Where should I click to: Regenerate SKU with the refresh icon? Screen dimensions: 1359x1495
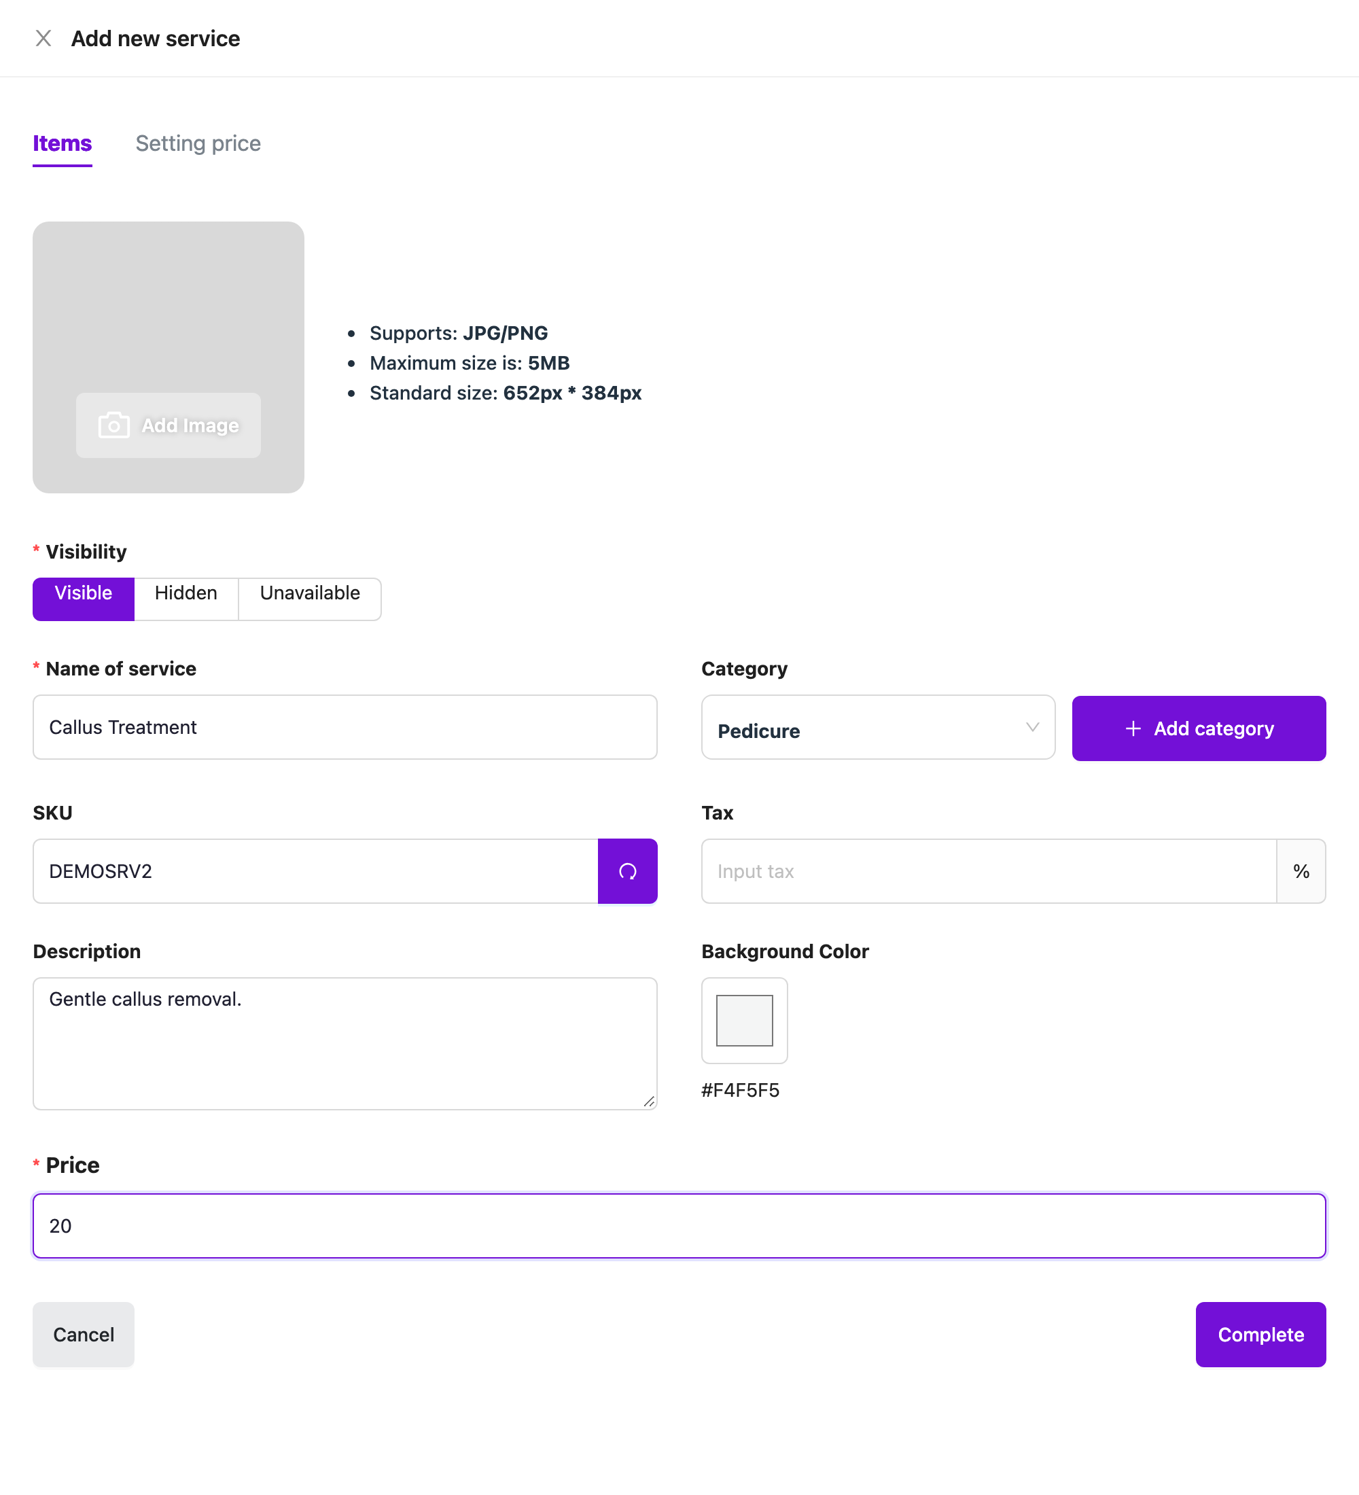tap(627, 871)
